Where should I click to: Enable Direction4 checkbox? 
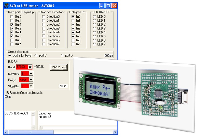click(44, 32)
